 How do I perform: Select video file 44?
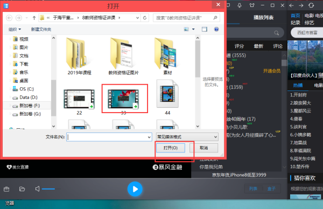(167, 98)
